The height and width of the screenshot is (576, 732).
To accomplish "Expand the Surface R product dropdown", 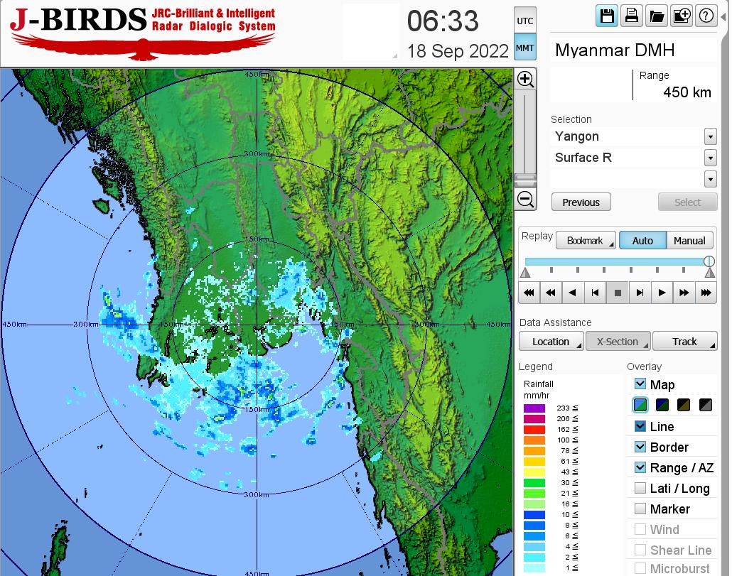I will tap(710, 158).
